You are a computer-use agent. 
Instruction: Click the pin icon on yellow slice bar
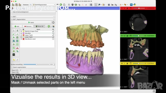(122, 63)
